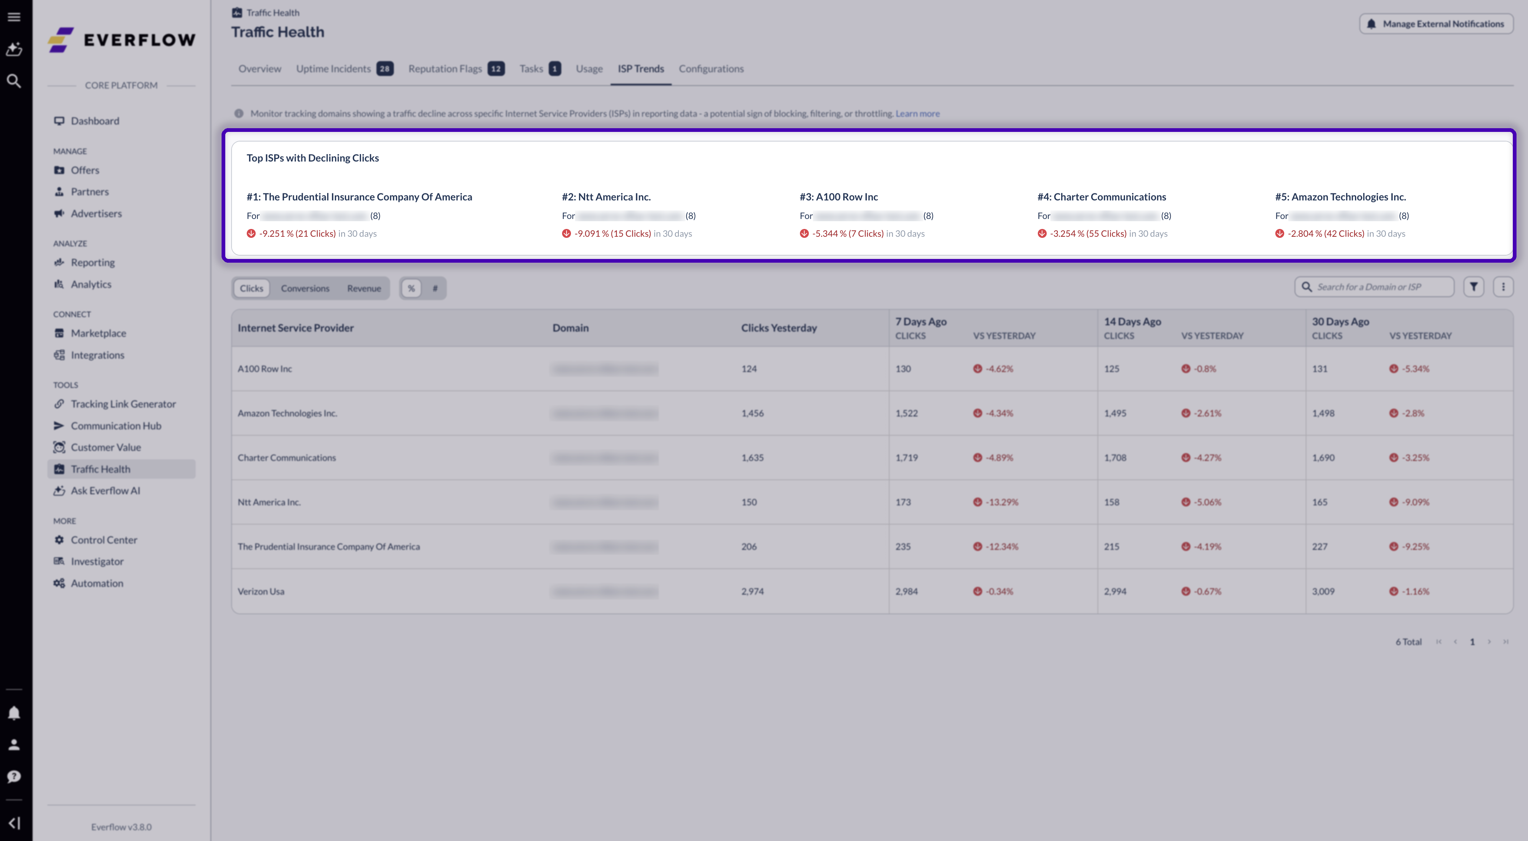Go to the first page arrow
The width and height of the screenshot is (1528, 841).
coord(1438,642)
